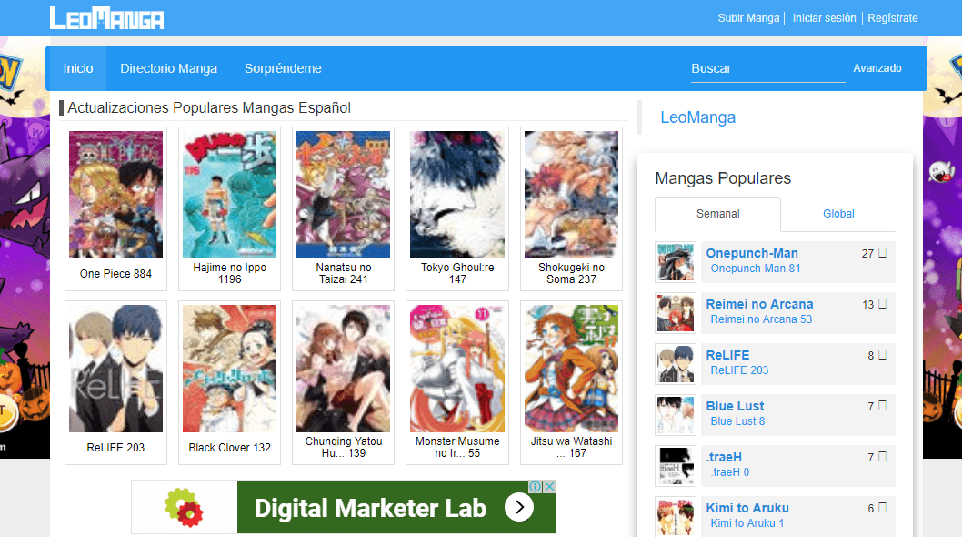Open the ReLIFE 203 cover in updates grid
The width and height of the screenshot is (962, 537).
(116, 368)
